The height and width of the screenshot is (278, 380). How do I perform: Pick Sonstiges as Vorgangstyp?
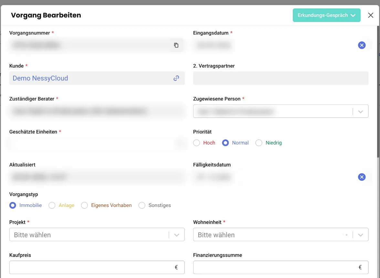(x=142, y=205)
